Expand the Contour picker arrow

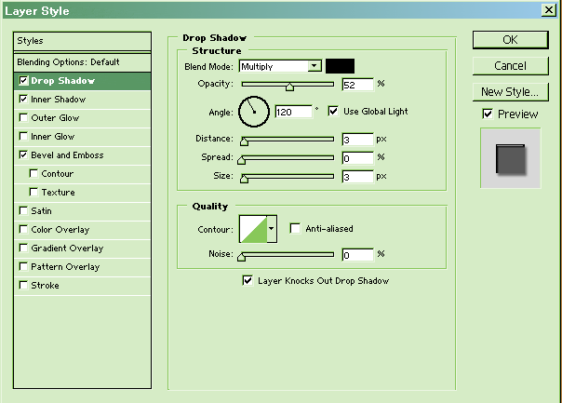(x=273, y=228)
